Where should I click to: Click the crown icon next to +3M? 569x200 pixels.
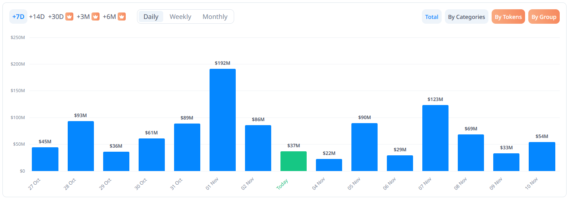[96, 16]
